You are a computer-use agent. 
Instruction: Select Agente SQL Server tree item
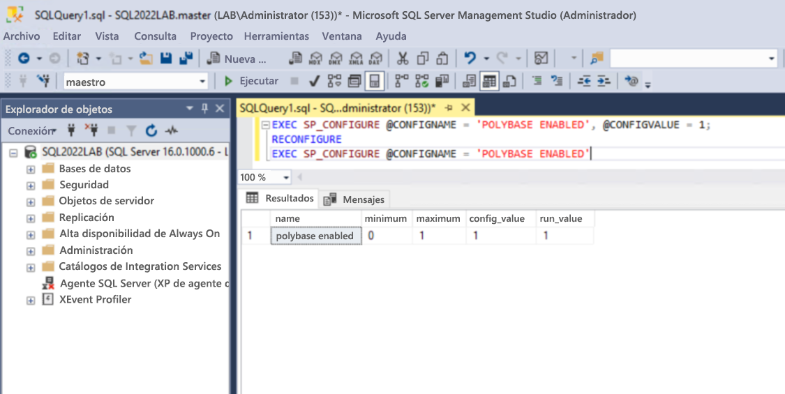[x=135, y=283]
